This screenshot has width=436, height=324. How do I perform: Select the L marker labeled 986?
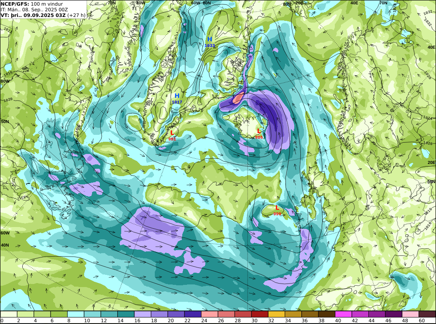pos(259,131)
